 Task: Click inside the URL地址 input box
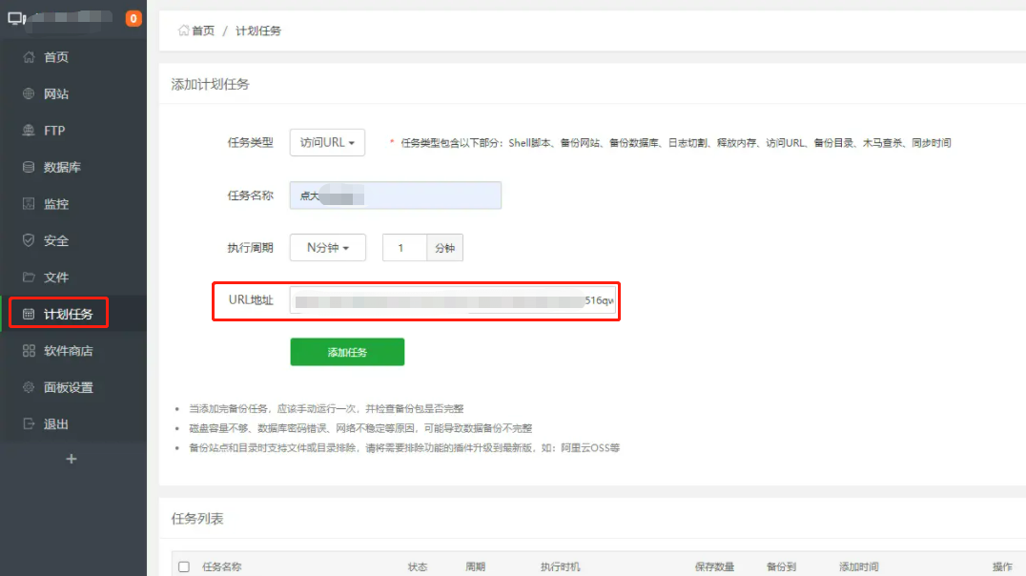click(453, 300)
